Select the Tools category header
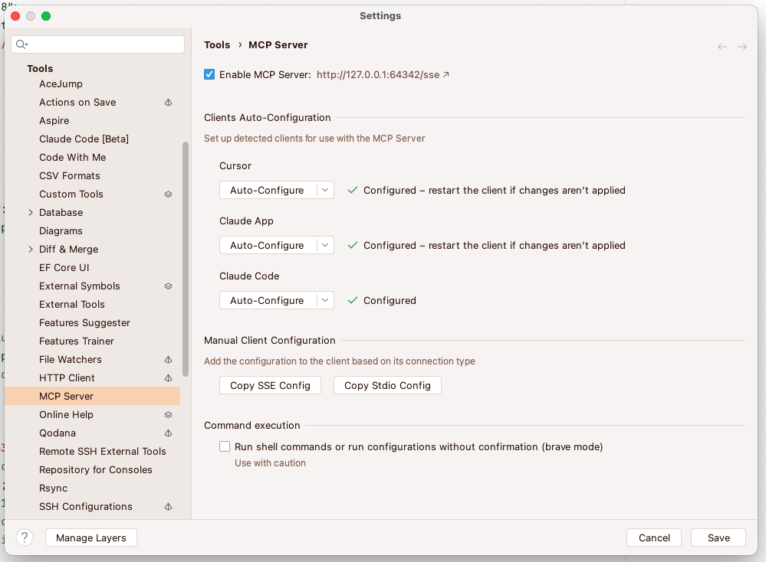Viewport: 766px width, 562px height. tap(40, 69)
